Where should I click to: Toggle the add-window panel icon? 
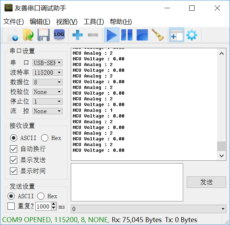point(176,35)
